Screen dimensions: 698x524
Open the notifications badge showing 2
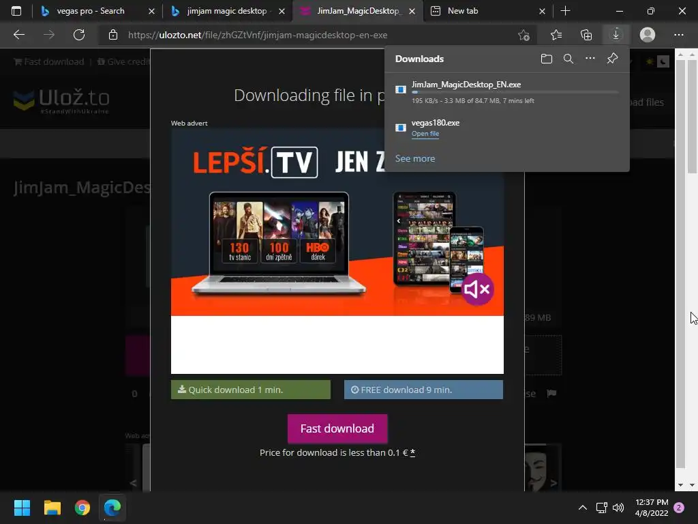(679, 508)
